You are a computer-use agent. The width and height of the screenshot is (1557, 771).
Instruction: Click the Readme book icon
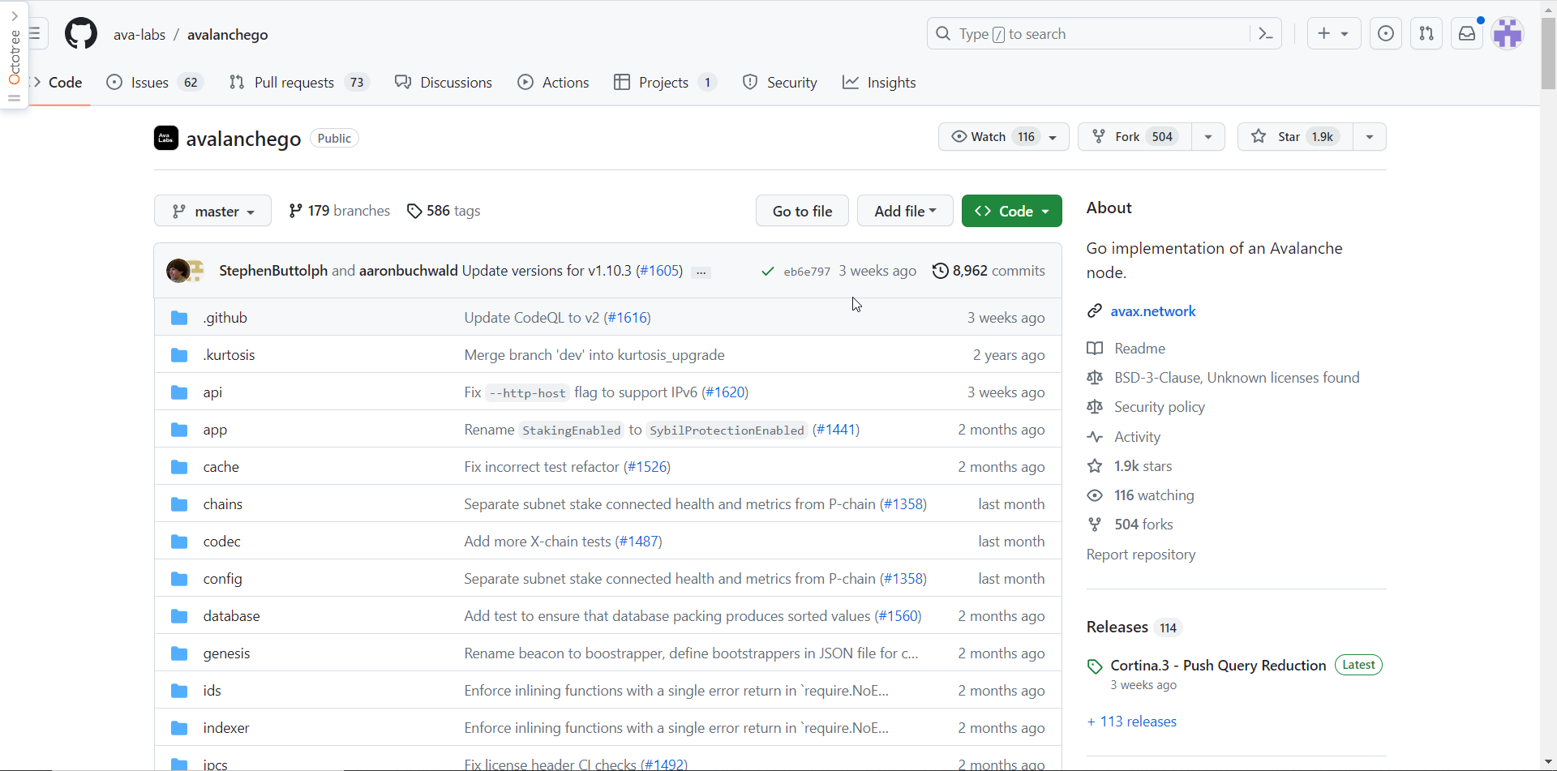tap(1095, 349)
